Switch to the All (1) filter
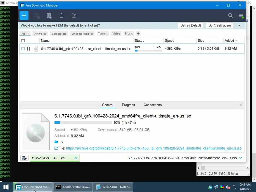Screen dimensions: 256x192 pyautogui.click(x=25, y=34)
